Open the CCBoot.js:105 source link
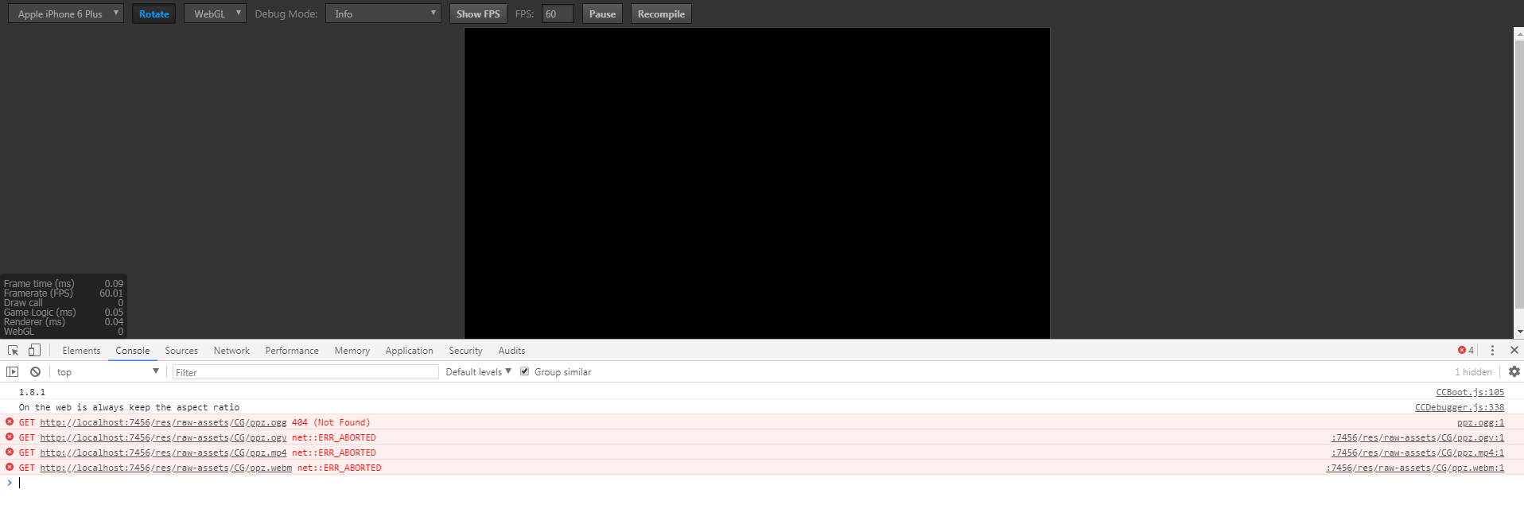 (x=1470, y=392)
